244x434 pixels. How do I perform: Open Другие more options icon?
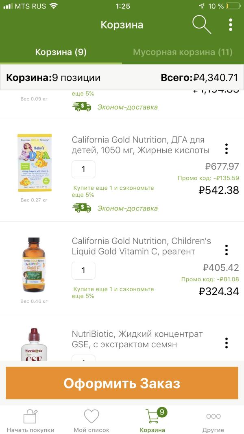213,416
